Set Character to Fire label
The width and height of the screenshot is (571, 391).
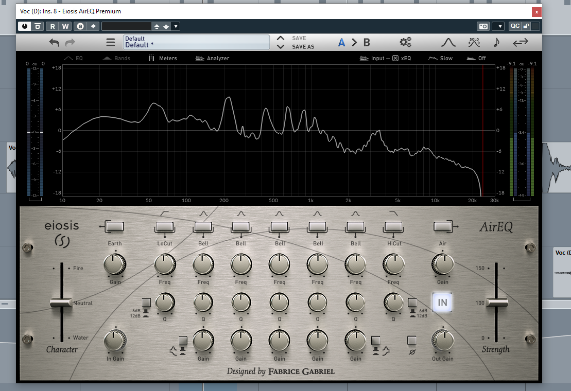click(x=78, y=268)
